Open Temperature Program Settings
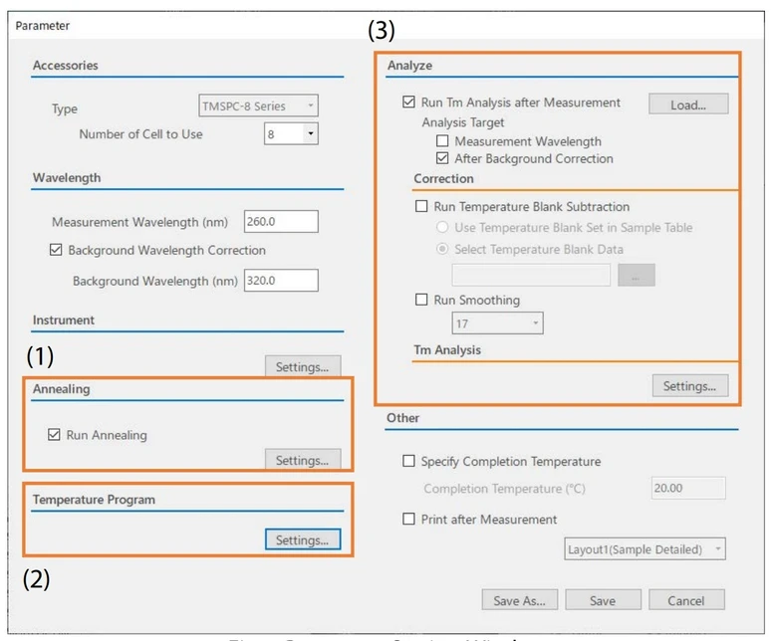 pyautogui.click(x=302, y=539)
